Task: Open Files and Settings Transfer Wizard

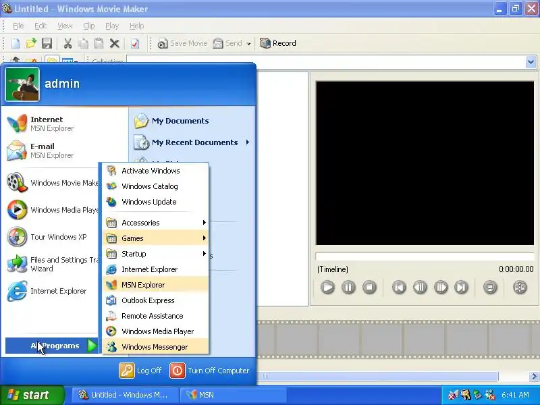Action: point(52,264)
